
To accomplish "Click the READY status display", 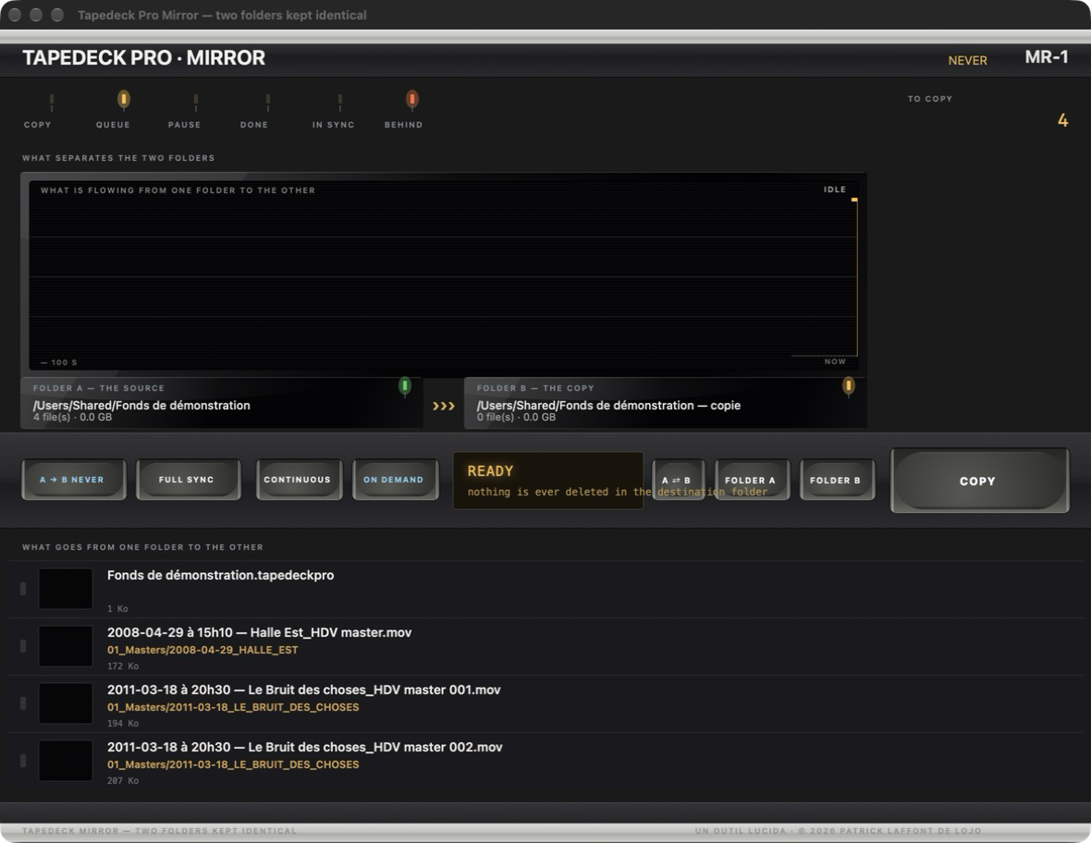I will click(x=547, y=481).
